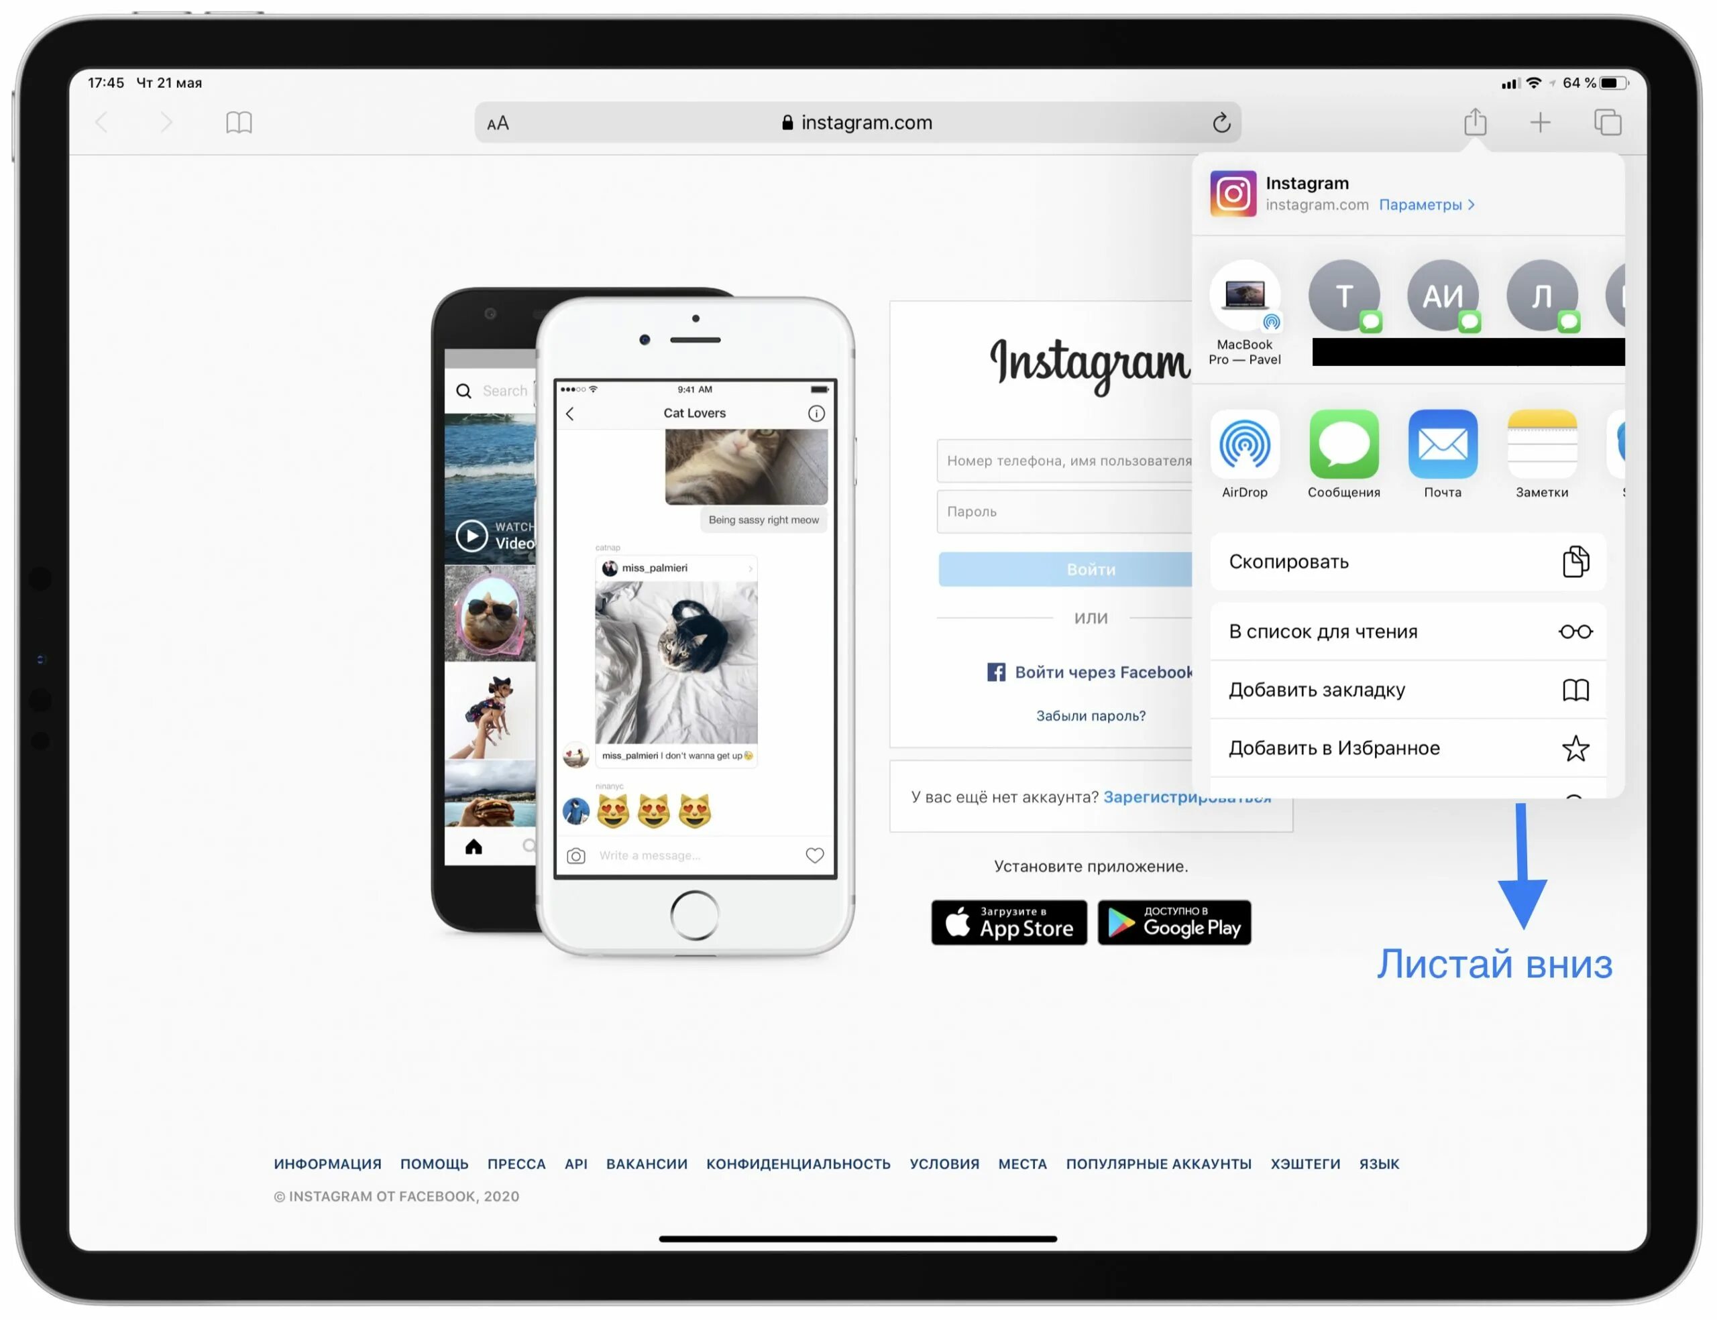Viewport: 1717px width, 1320px height.
Task: Click В список для чтения option
Action: [x=1405, y=631]
